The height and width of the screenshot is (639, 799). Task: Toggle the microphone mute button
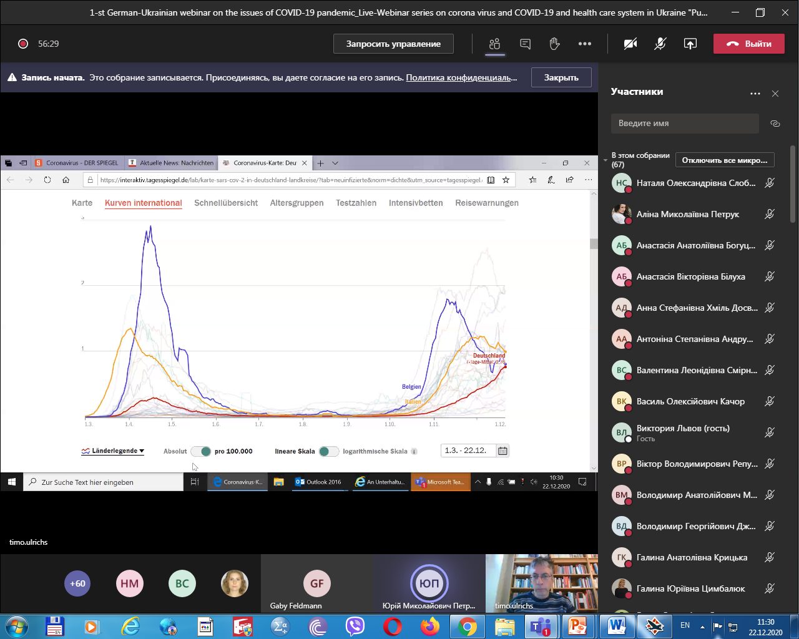click(x=660, y=44)
